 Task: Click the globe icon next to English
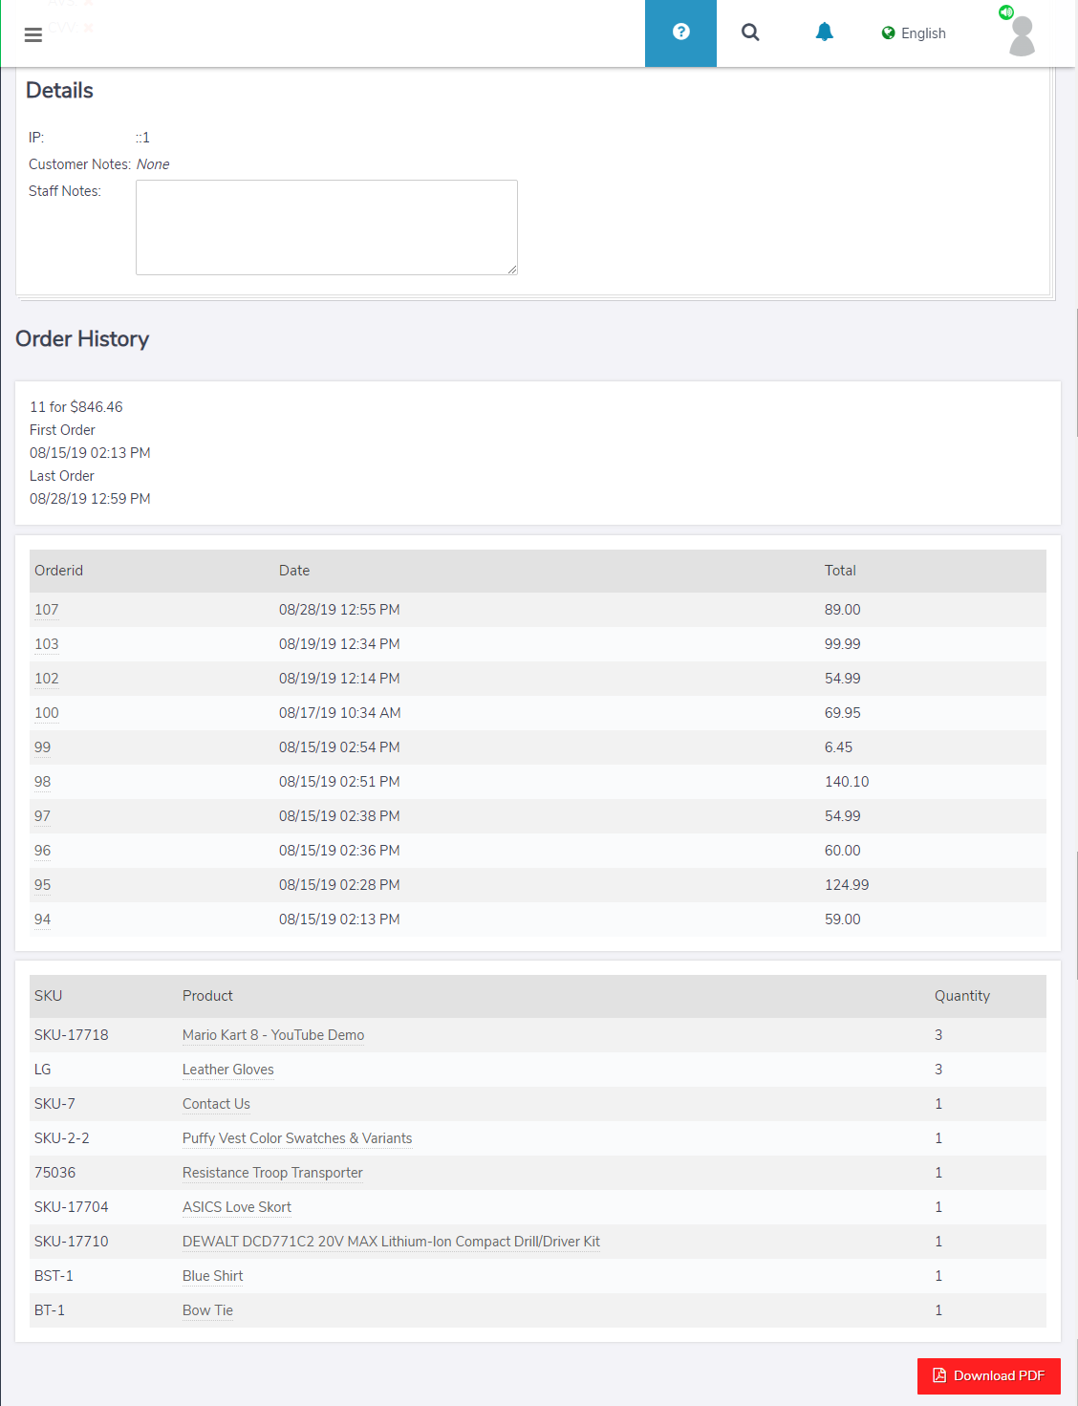point(887,32)
